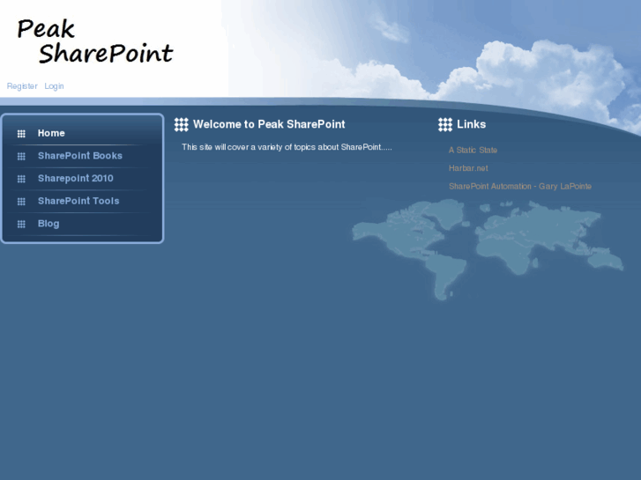641x480 pixels.
Task: Click the grid icon beside Blog
Action: point(21,224)
